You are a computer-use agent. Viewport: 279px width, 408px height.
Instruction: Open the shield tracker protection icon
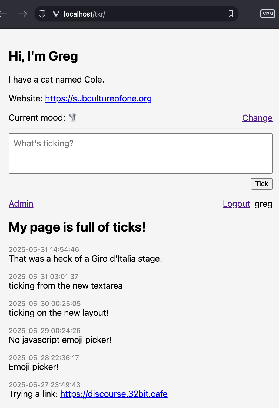pyautogui.click(x=42, y=14)
